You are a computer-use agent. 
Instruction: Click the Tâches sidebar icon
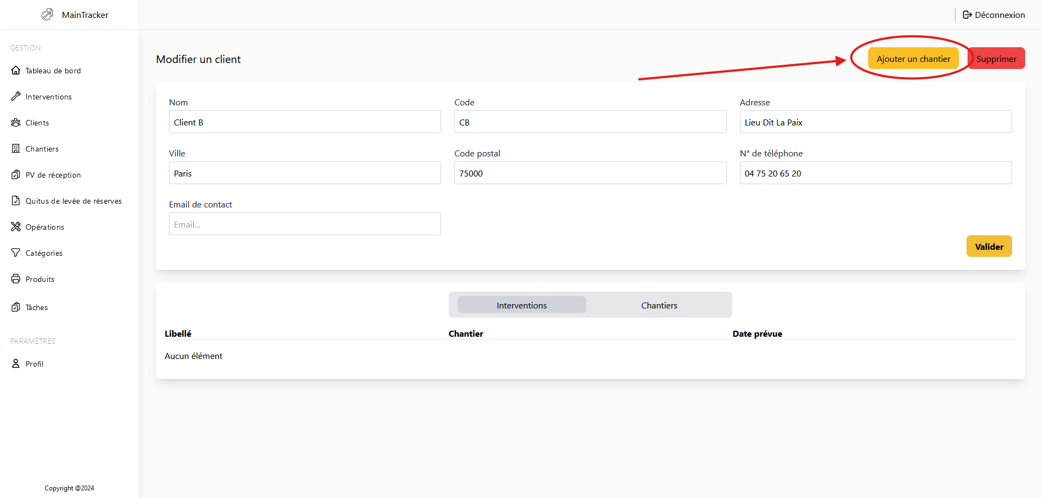(x=16, y=307)
